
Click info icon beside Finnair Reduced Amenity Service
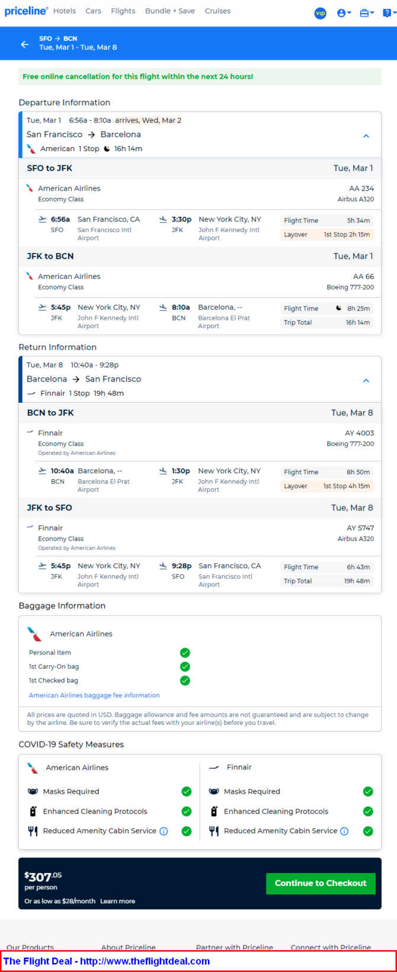tap(344, 831)
